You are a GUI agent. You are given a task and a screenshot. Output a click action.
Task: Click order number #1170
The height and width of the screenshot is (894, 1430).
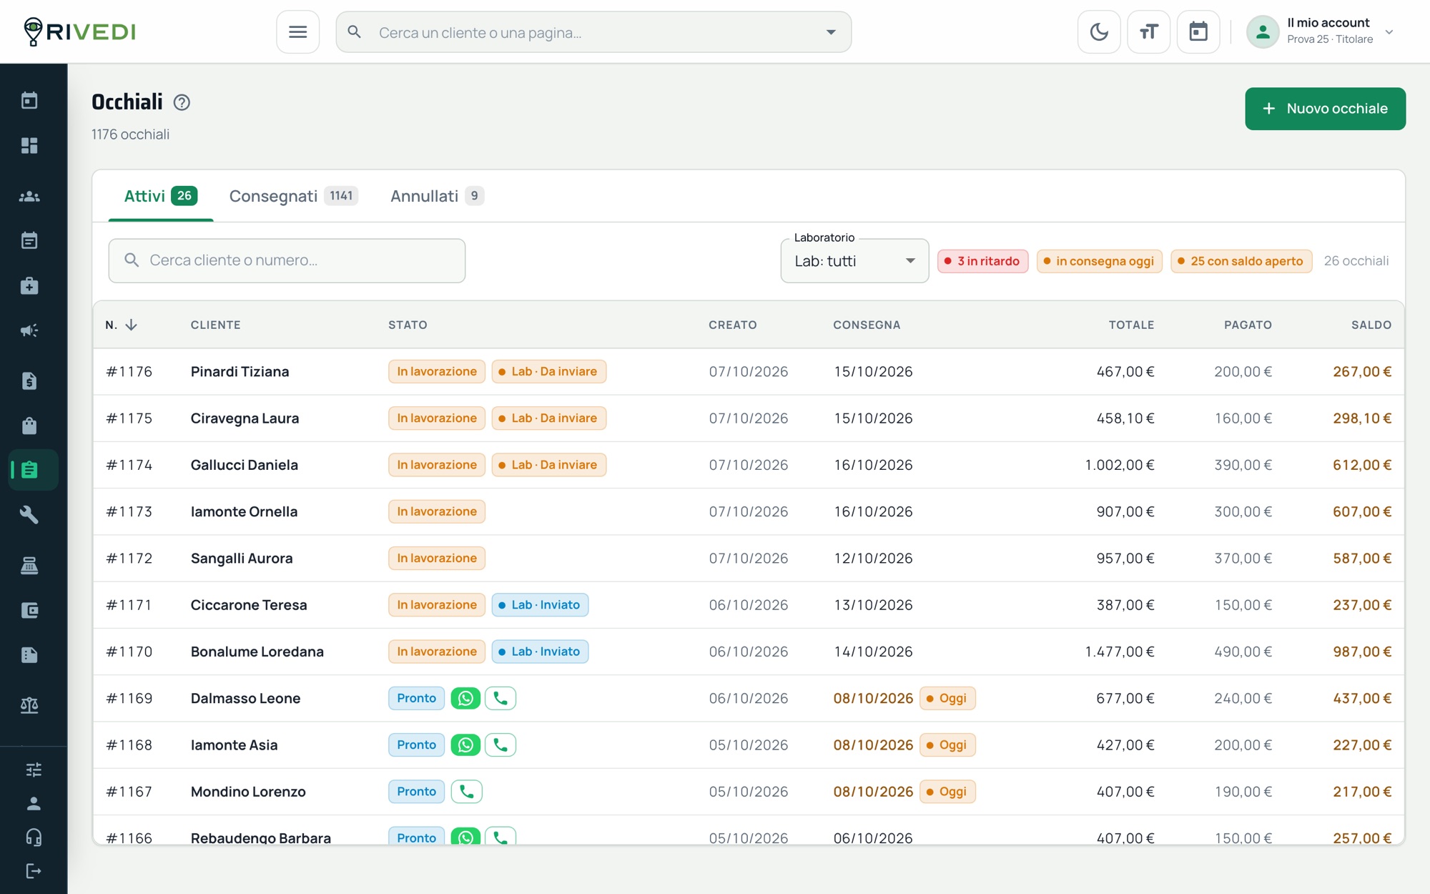tap(129, 652)
